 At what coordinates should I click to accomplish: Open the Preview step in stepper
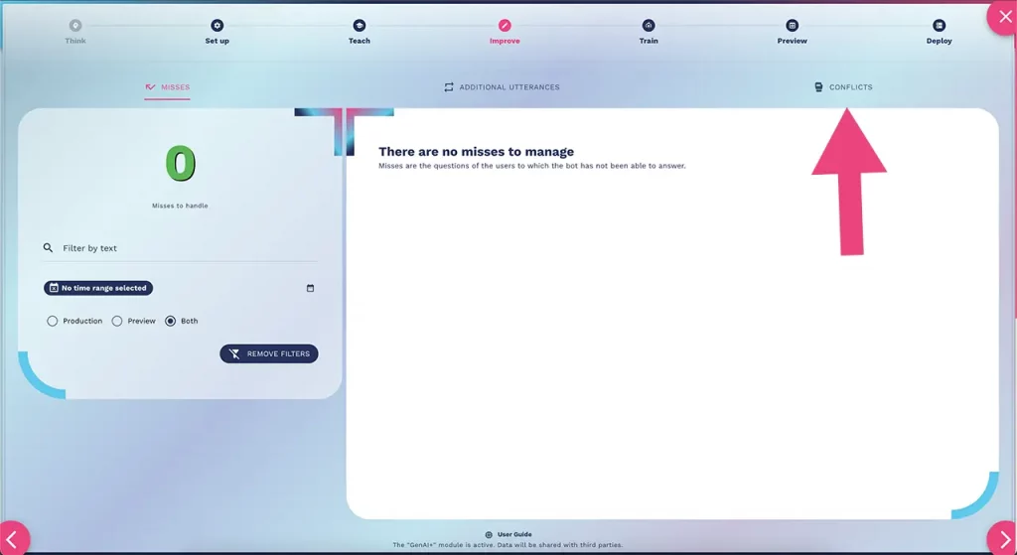[x=792, y=31]
